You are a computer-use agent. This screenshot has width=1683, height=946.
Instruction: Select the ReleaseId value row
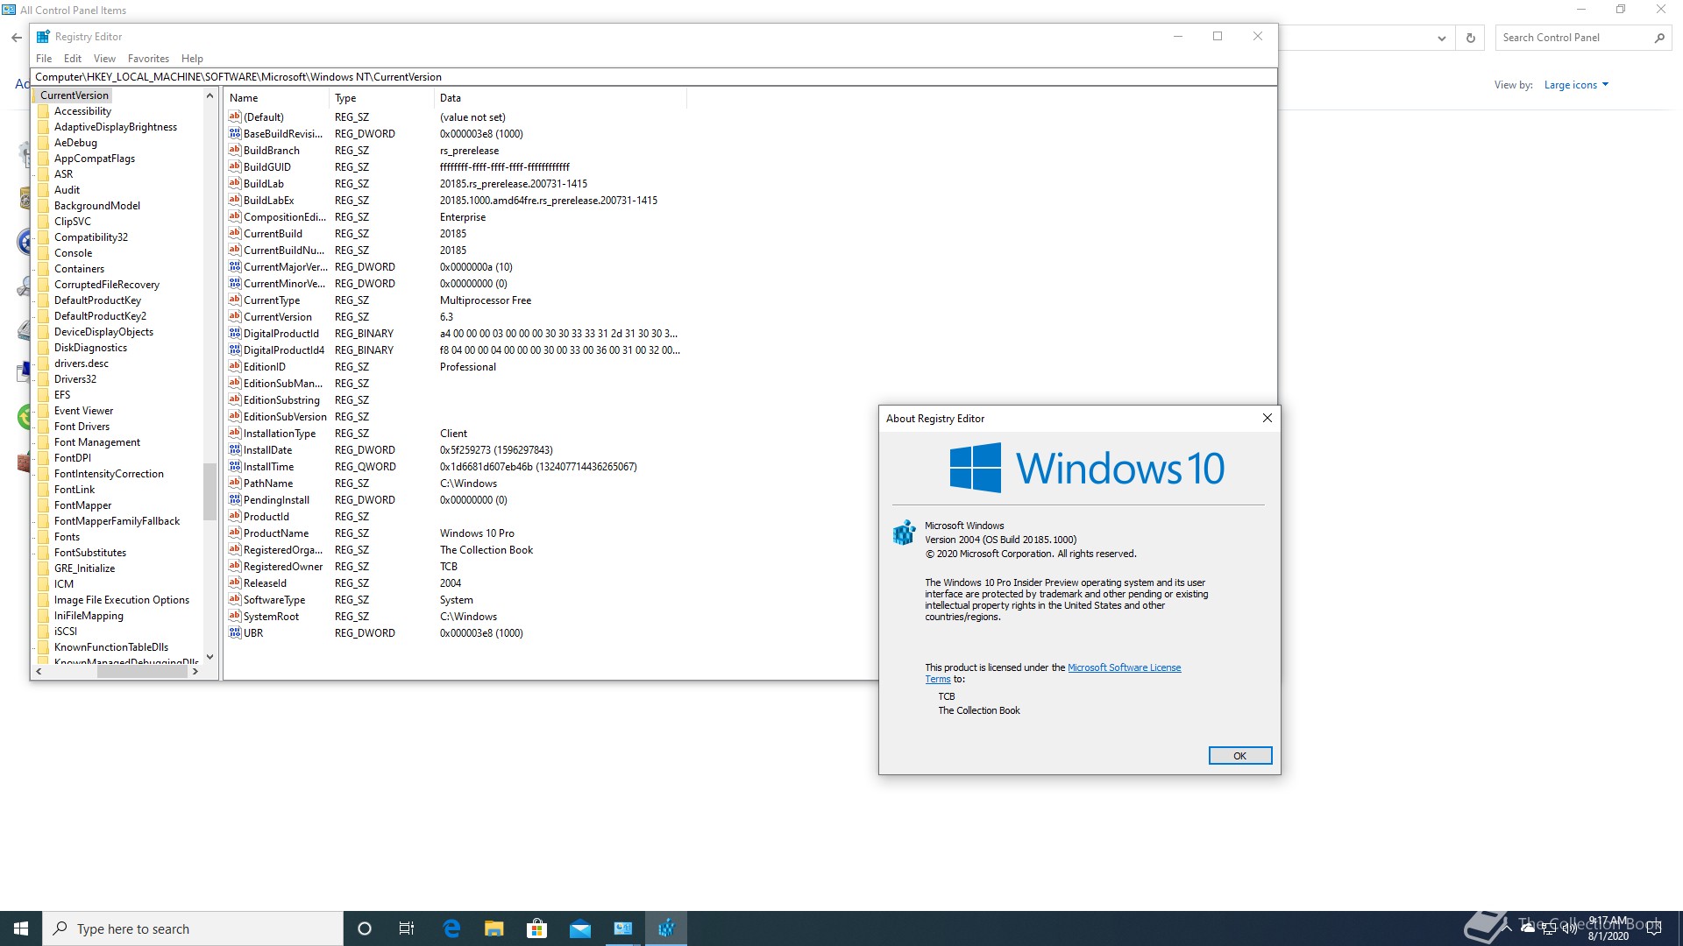pyautogui.click(x=456, y=583)
